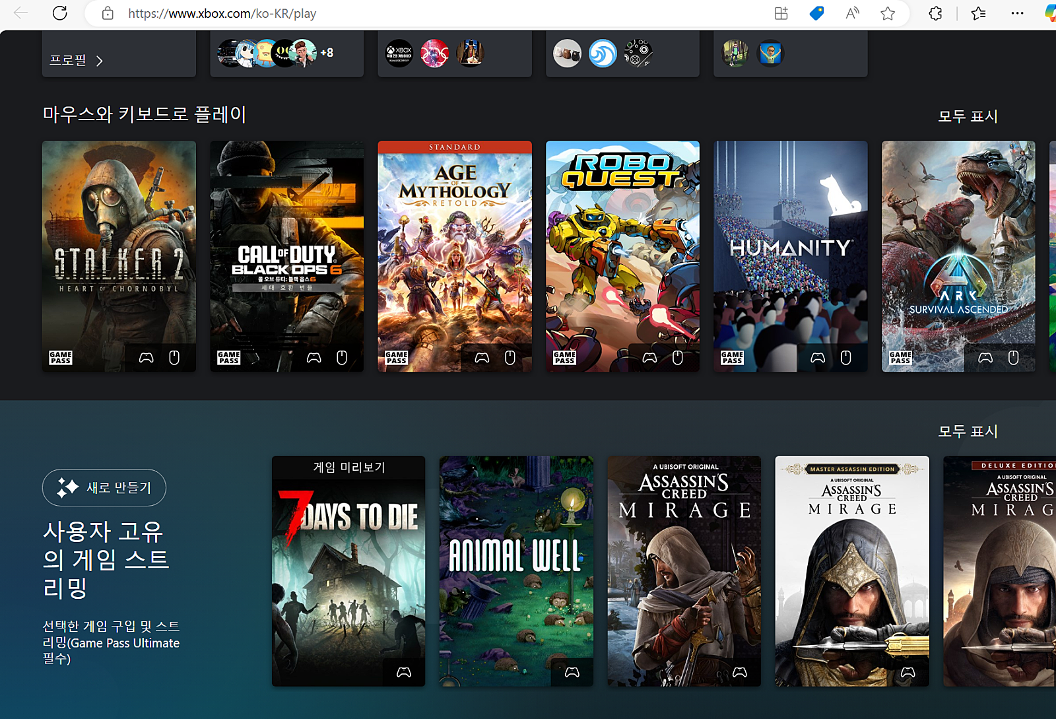This screenshot has width=1056, height=719.
Task: Click controller icon on 7 Days to Die
Action: 404,672
